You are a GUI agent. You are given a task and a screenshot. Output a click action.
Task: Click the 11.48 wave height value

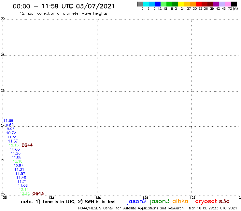point(21,178)
